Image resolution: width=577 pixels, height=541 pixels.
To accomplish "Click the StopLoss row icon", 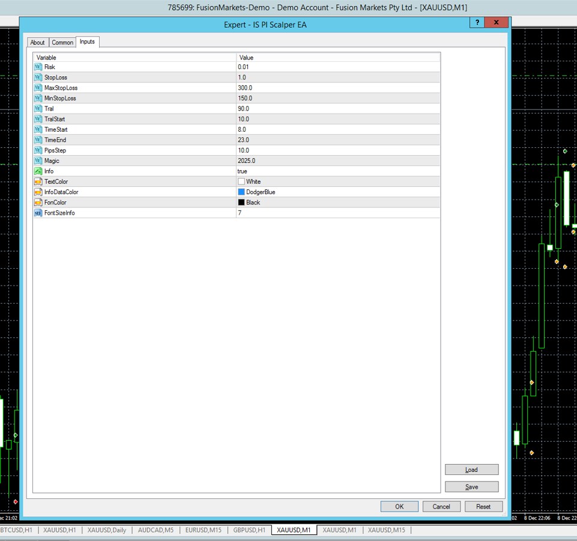I will [x=38, y=78].
